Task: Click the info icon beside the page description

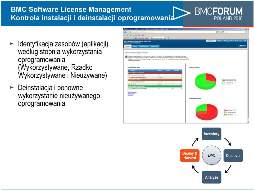Action: pos(126,57)
